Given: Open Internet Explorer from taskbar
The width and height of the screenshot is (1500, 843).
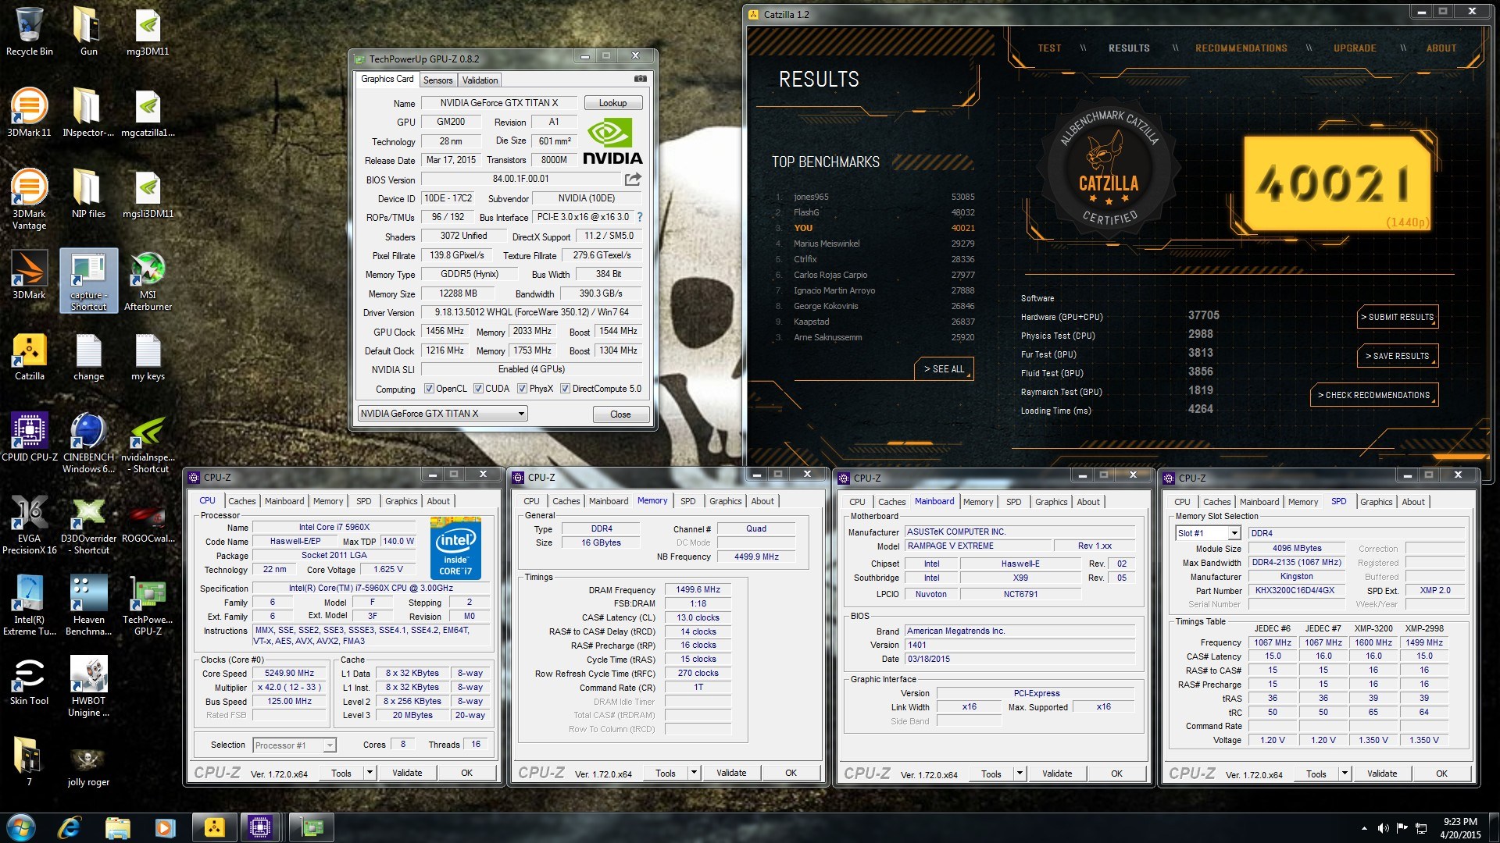Looking at the screenshot, I should click(x=70, y=827).
